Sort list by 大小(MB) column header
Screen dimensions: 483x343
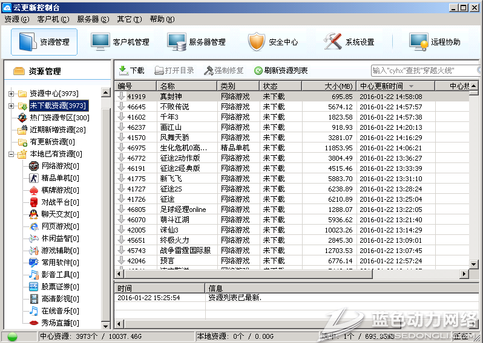pos(330,86)
